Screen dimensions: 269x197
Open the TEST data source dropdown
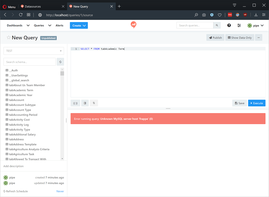tap(34, 51)
